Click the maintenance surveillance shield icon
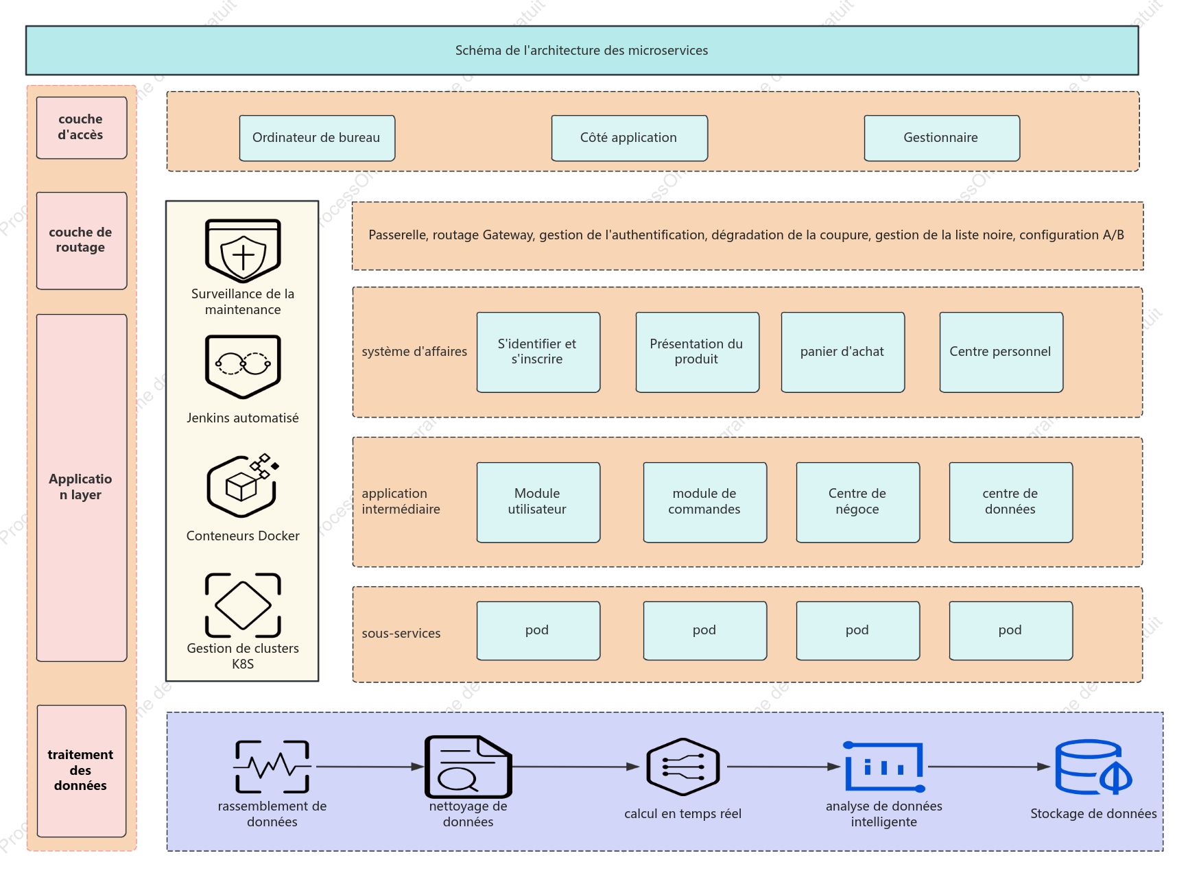The image size is (1188, 875). click(x=243, y=251)
